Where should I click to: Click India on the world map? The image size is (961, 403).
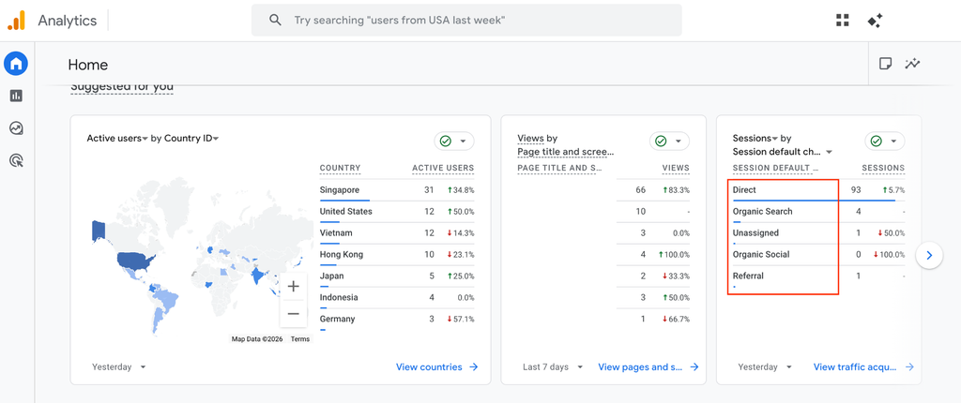(256, 277)
